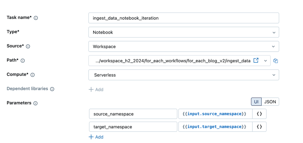Viewport: 303px width, 143px height.
Task: Click info icon beside Path label
Action: coord(23,61)
